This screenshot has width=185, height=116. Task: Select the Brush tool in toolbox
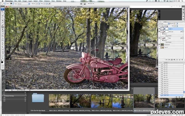(2, 27)
